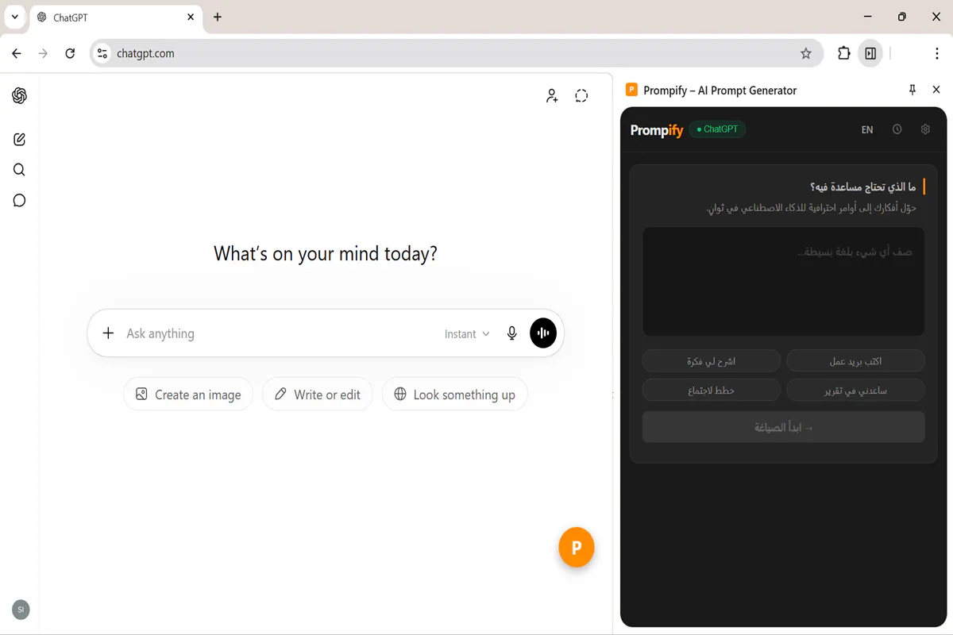Image resolution: width=953 pixels, height=635 pixels.
Task: Click the Prompify logo text
Action: click(657, 130)
